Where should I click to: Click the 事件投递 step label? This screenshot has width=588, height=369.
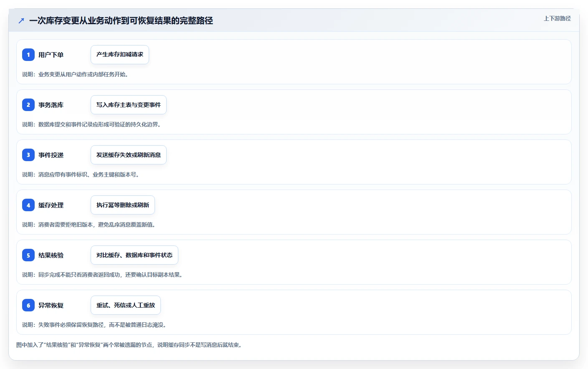point(51,155)
